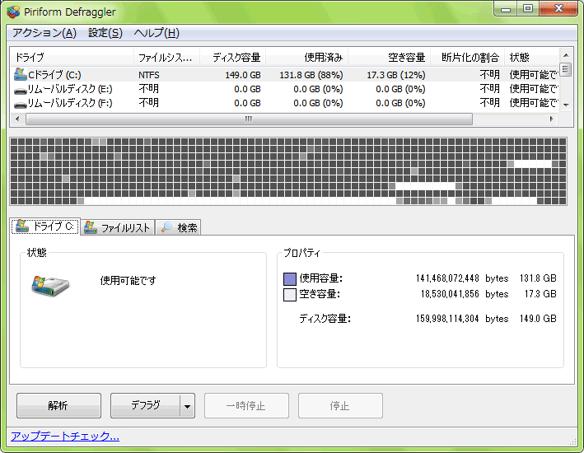
Task: Open the ヘルプ(H) menu
Action: 157,33
